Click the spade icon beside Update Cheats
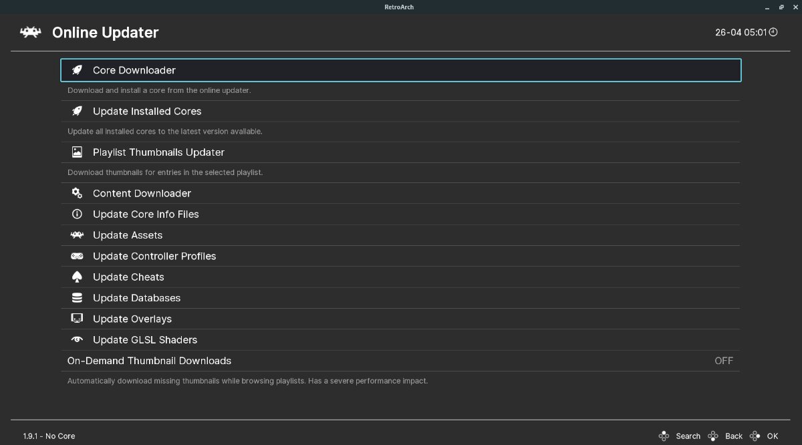 coord(78,277)
